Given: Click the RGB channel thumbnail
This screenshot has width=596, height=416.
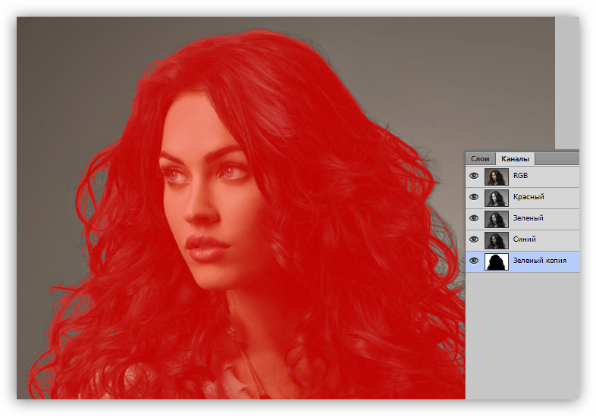Looking at the screenshot, I should click(496, 176).
